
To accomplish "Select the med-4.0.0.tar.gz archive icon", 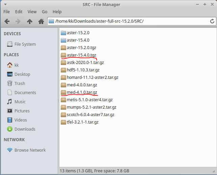I will point(63,85).
